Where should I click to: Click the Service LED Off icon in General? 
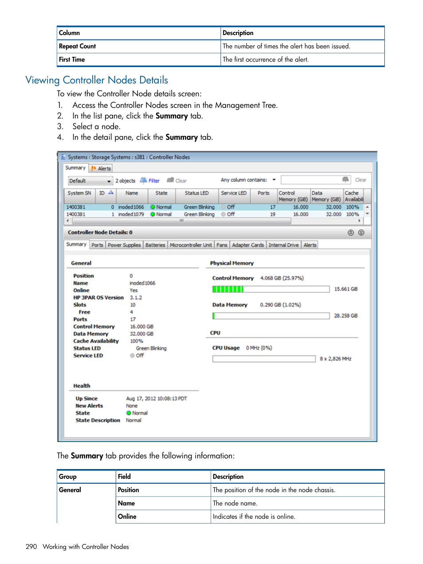pos(132,355)
